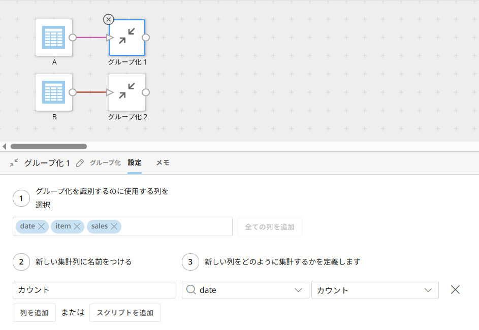
Task: Click the date tag text
Action: tap(27, 226)
